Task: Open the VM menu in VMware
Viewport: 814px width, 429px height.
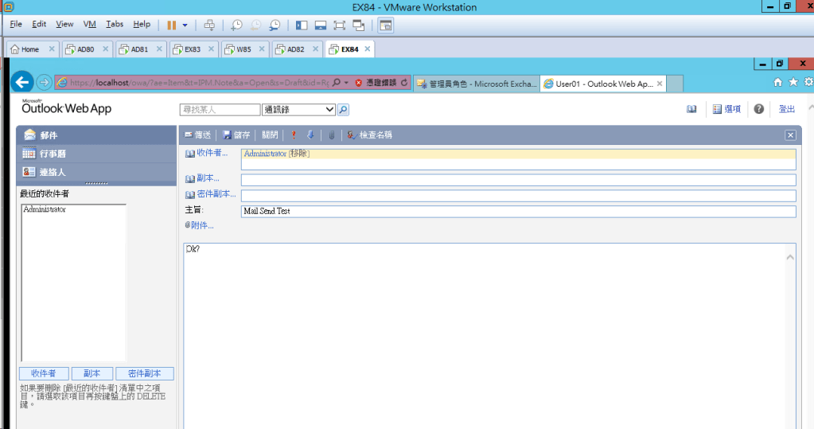Action: tap(89, 25)
